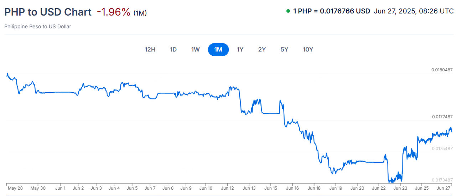Select the 12H time range
456x196 pixels.
pyautogui.click(x=150, y=49)
